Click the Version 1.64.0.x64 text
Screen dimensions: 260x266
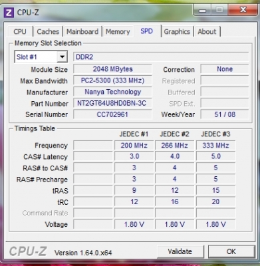point(83,253)
